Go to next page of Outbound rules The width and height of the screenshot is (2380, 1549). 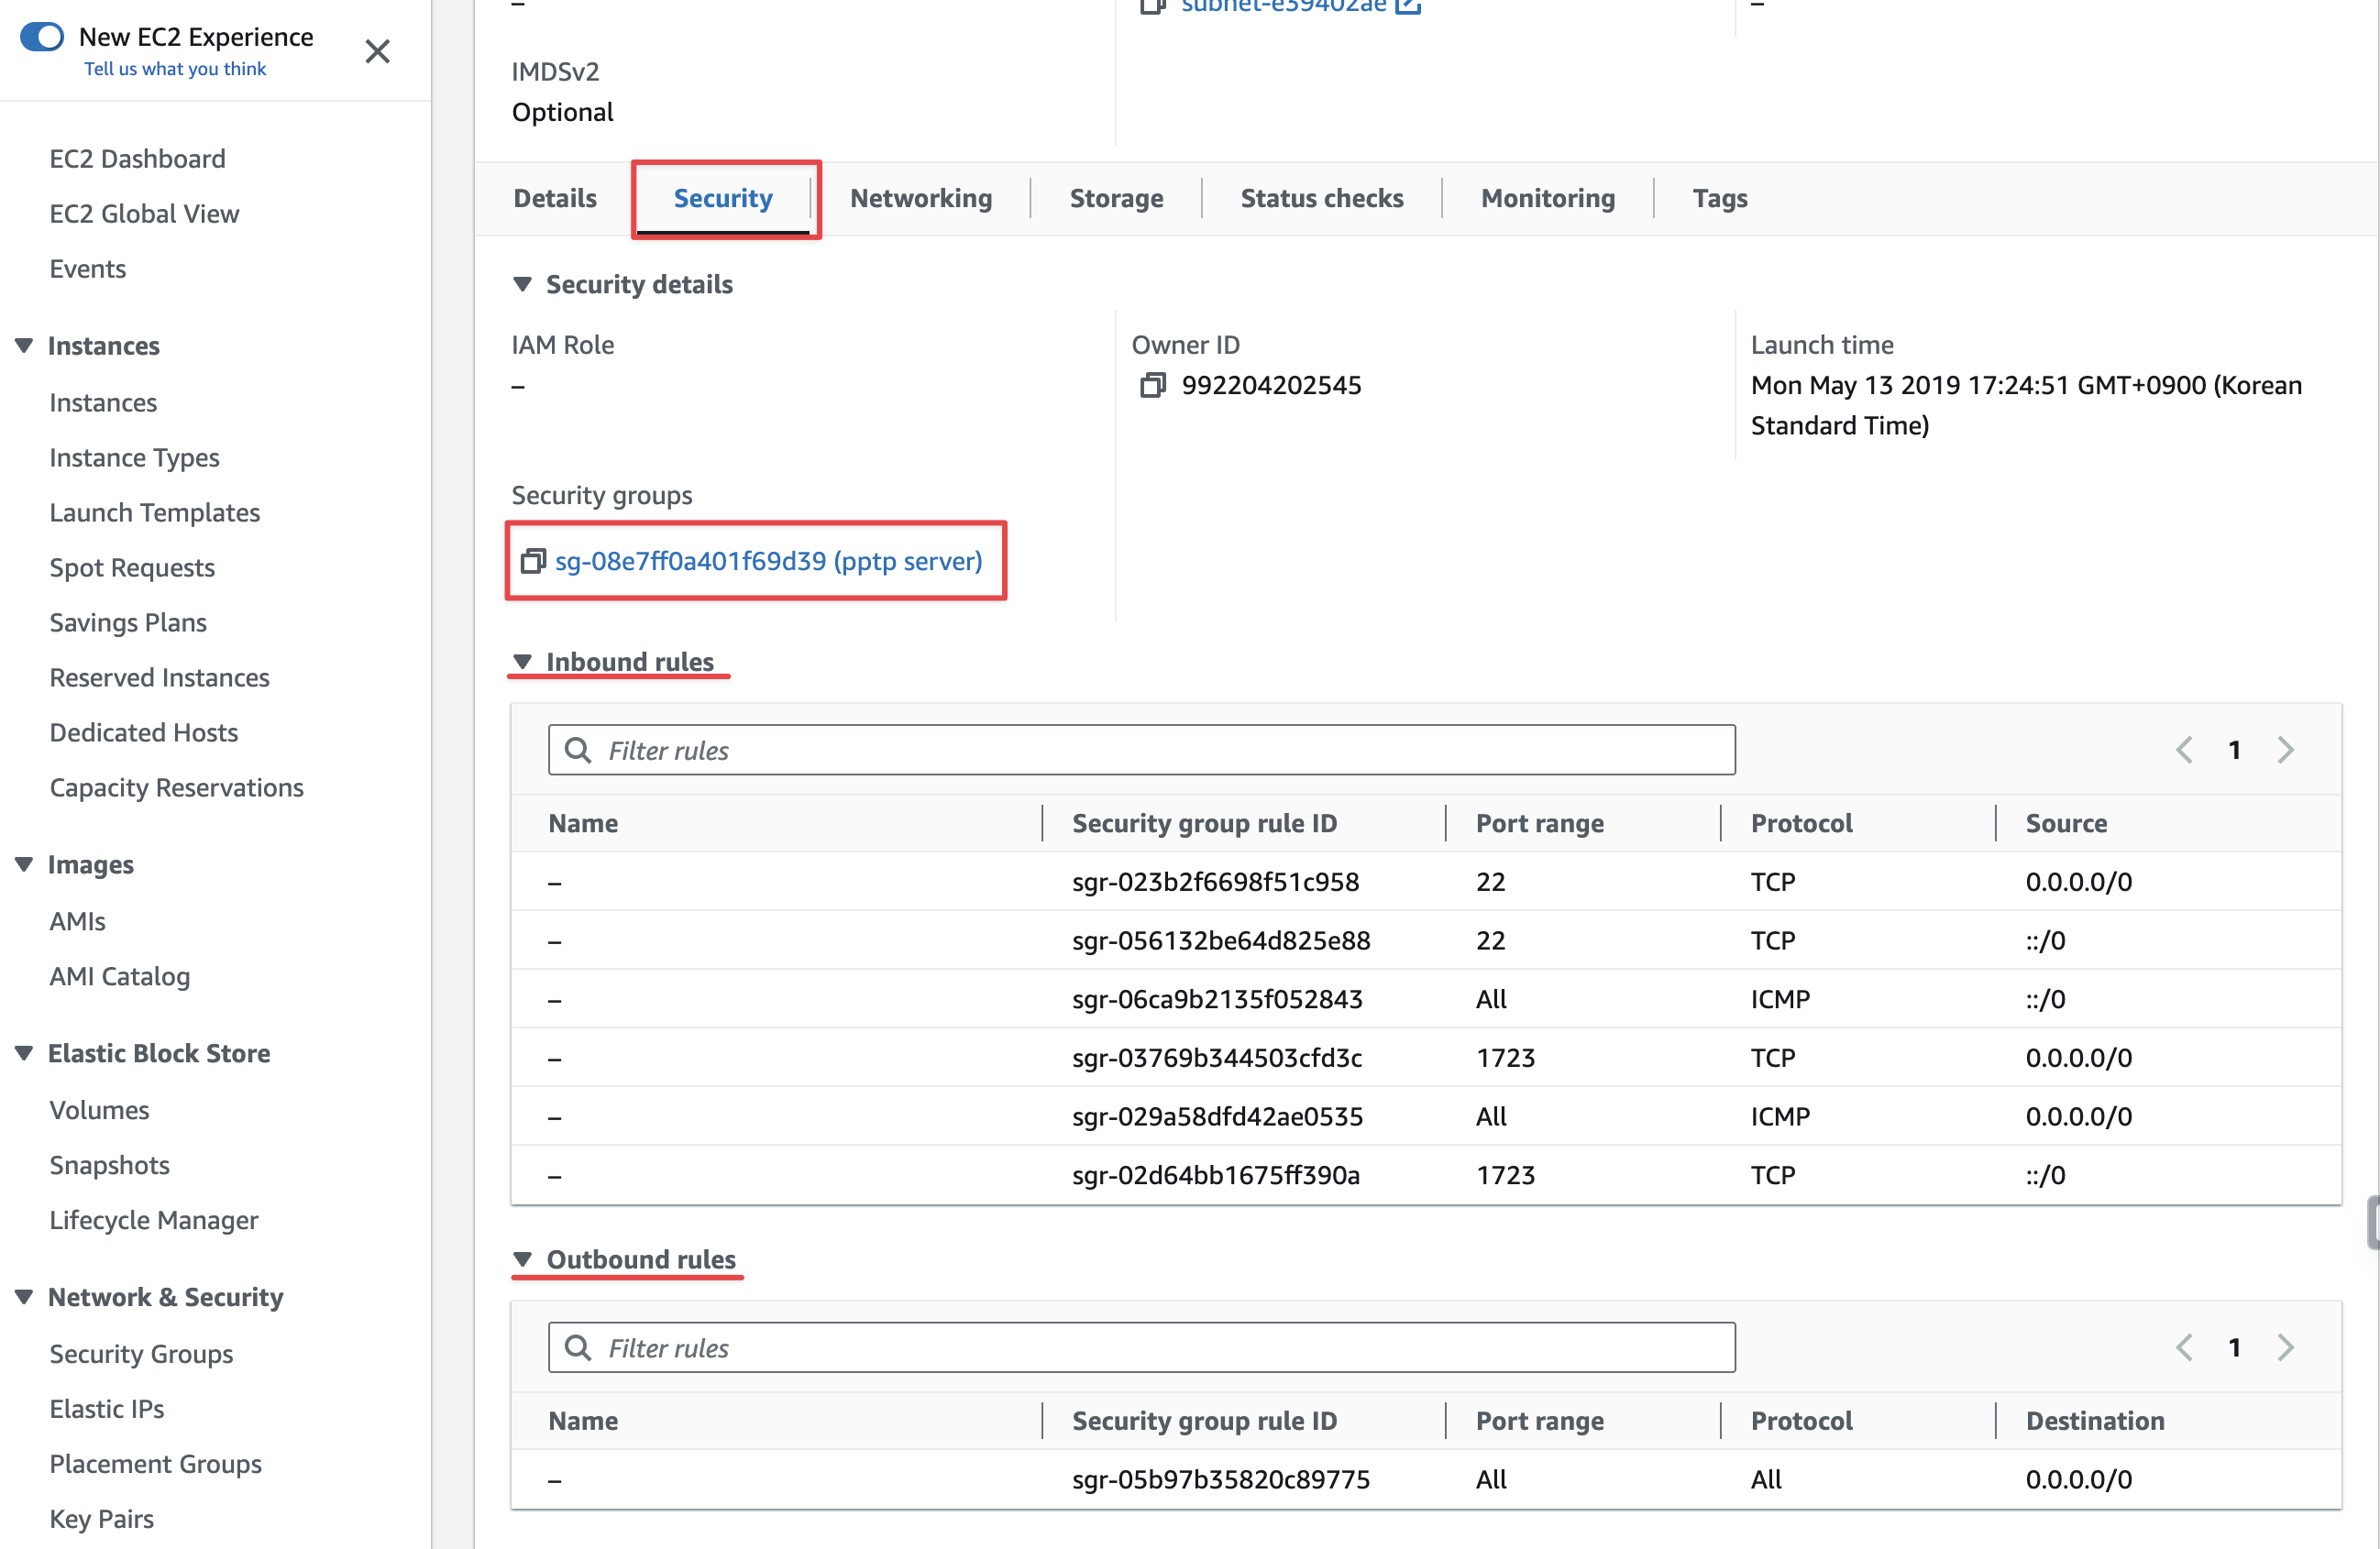coord(2285,1347)
